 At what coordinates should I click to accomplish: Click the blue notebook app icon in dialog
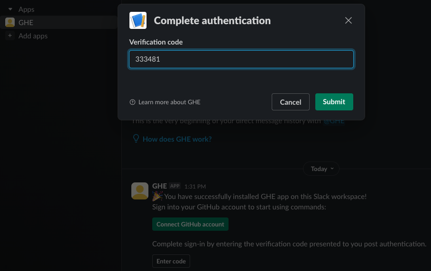pyautogui.click(x=138, y=20)
